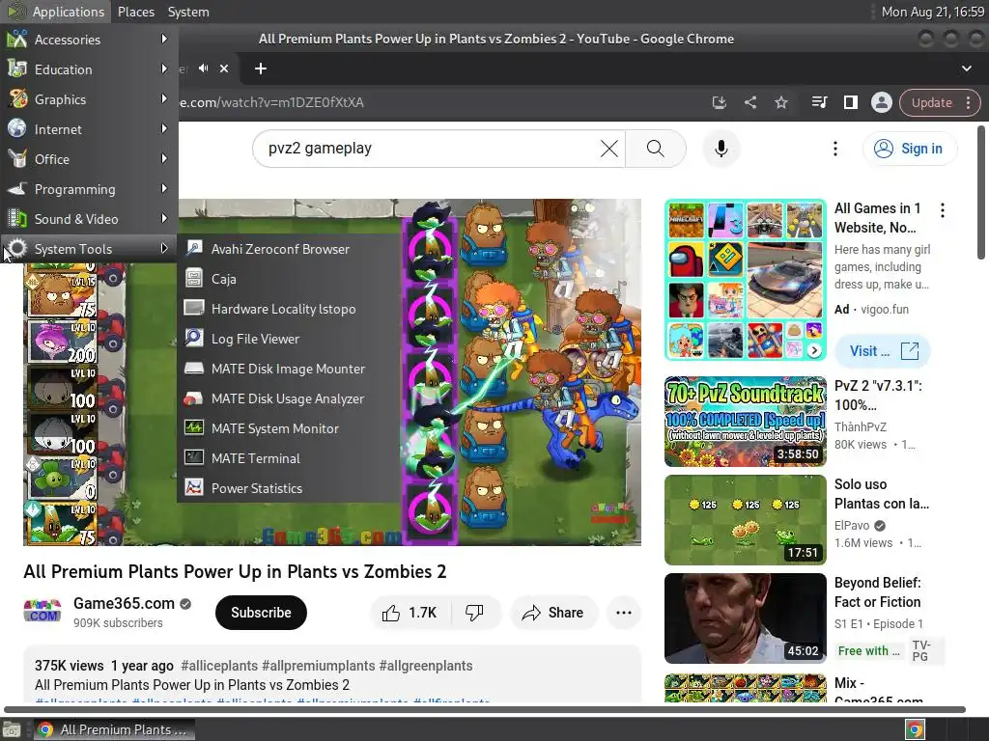Viewport: 989px width, 741px height.
Task: Click the show desktop panel icon
Action: (x=12, y=729)
